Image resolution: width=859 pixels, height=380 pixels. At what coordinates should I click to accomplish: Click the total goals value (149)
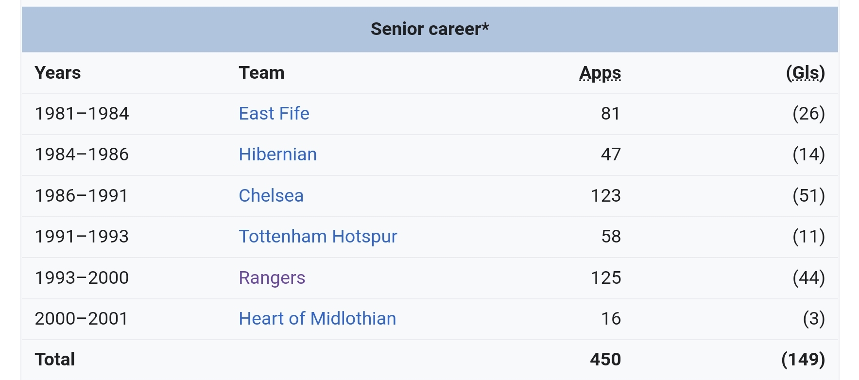coord(803,360)
